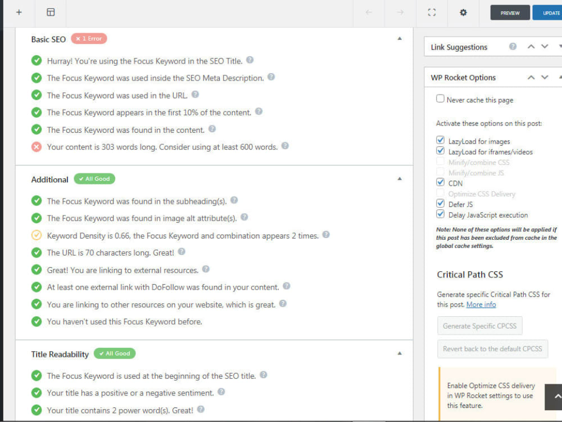Click the scroll-to-top arrow button
Screen dimensions: 562x422
554,397
